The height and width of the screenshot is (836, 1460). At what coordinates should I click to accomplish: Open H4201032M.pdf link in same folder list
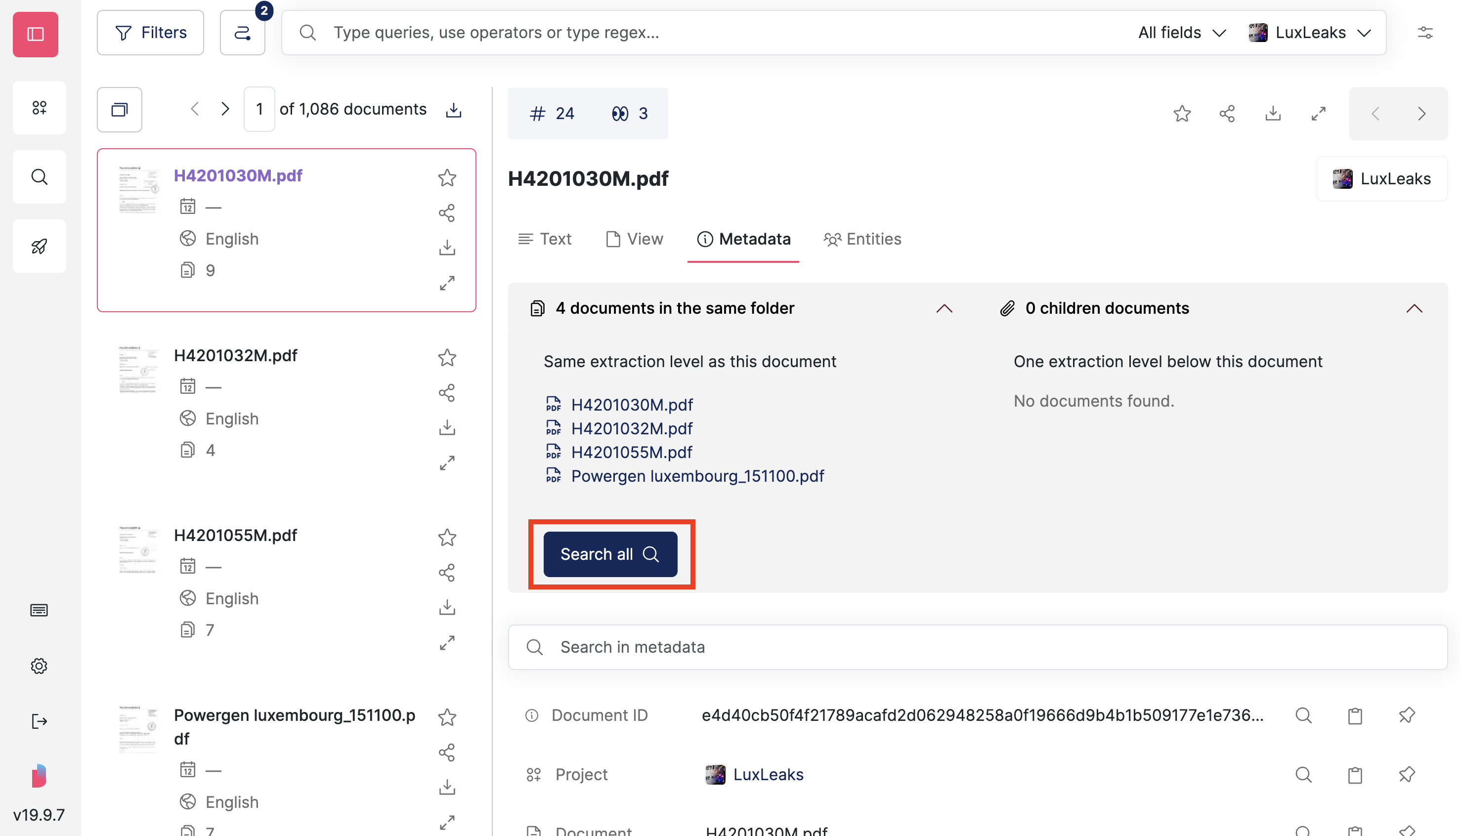tap(631, 428)
